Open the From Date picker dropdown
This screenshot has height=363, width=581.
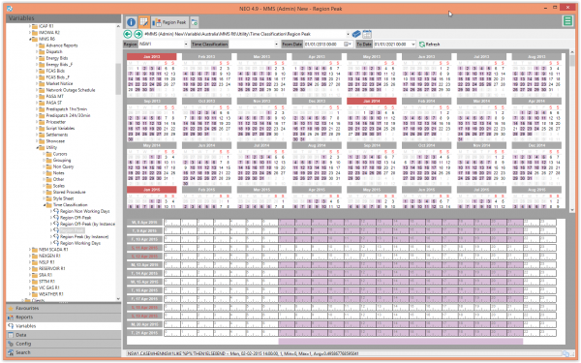(x=348, y=45)
